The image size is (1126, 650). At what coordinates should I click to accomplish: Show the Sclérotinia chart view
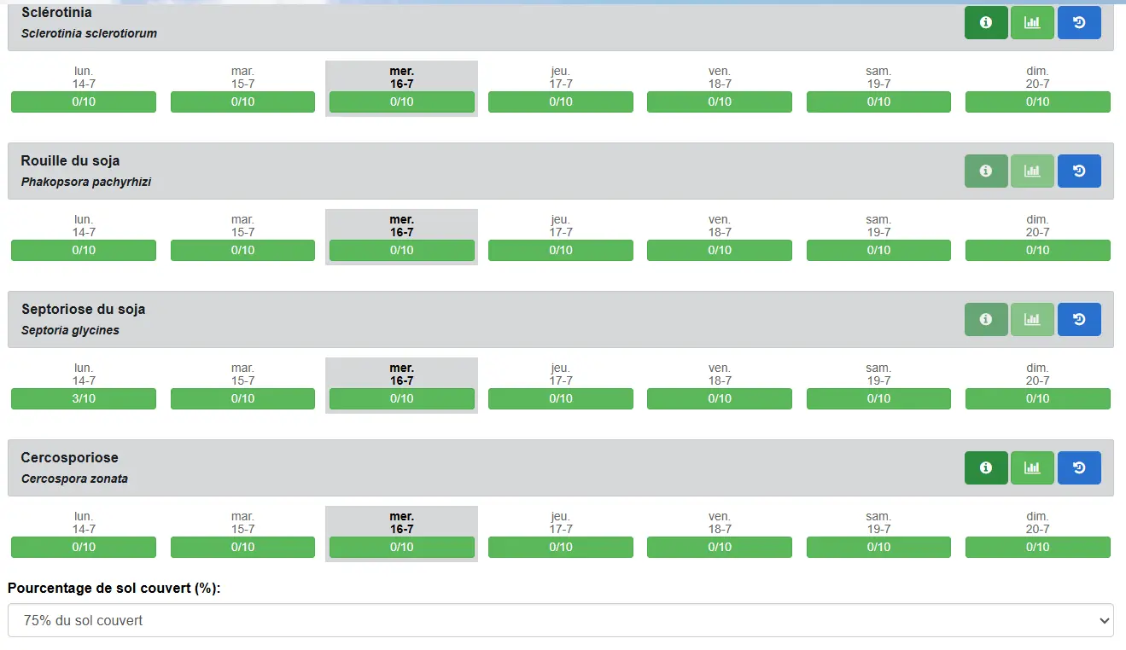click(1032, 23)
